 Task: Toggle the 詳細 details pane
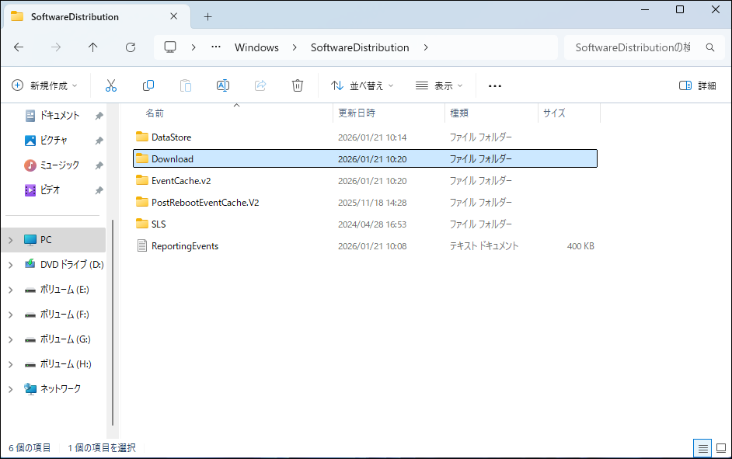699,85
